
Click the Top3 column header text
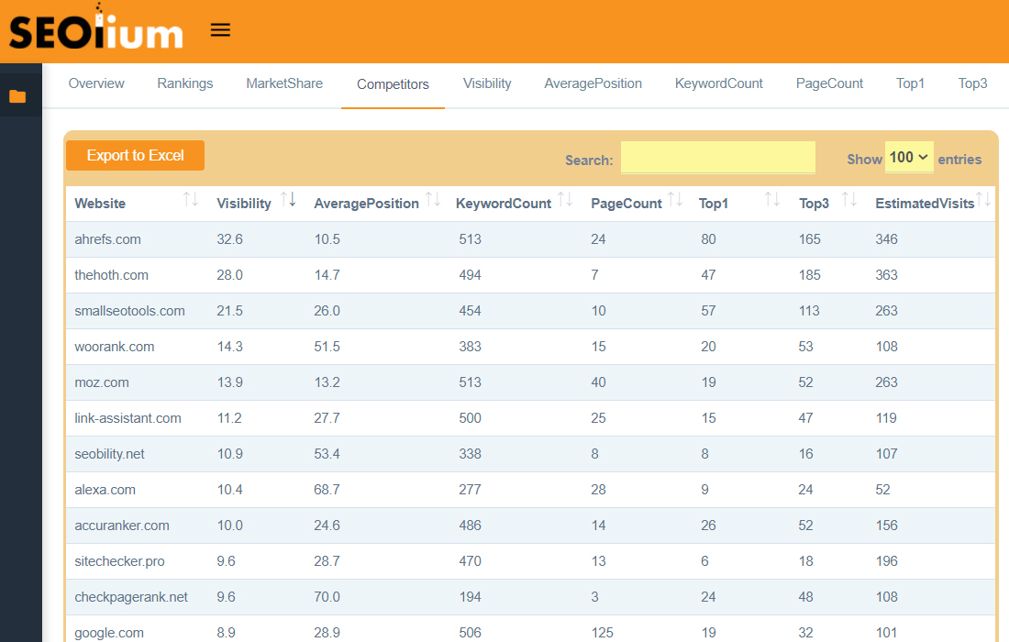(x=814, y=204)
